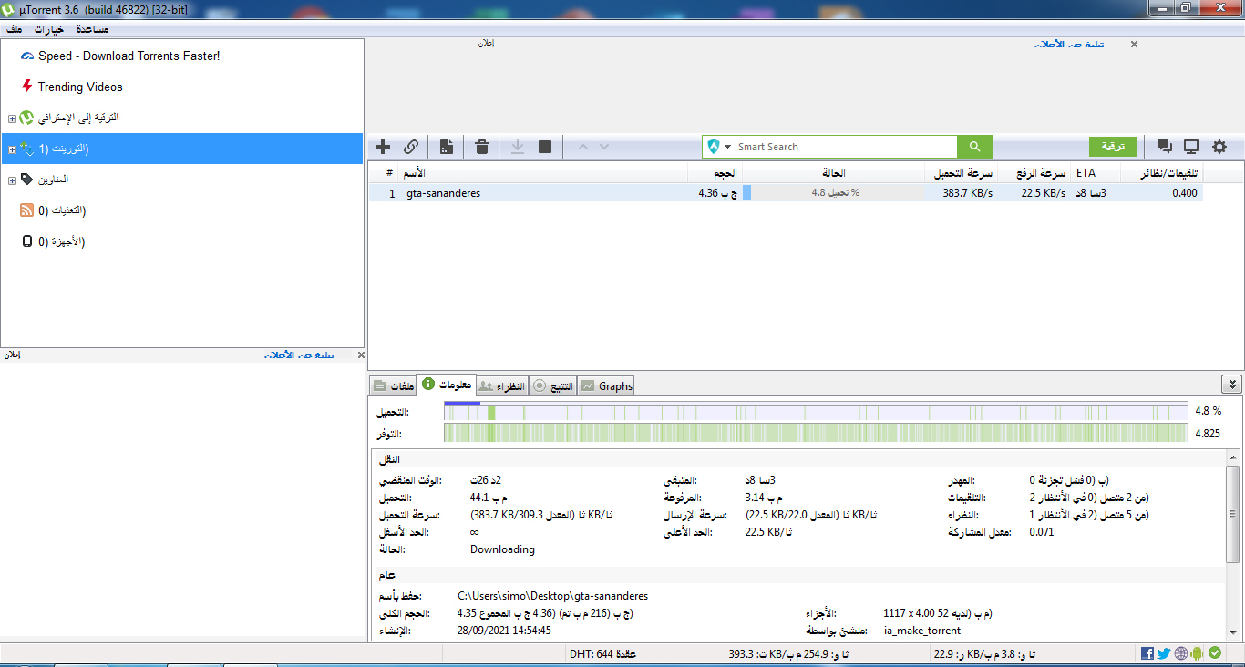Screen dimensions: 1245x667
Task: Open the search provider dropdown arrow
Action: pos(728,148)
